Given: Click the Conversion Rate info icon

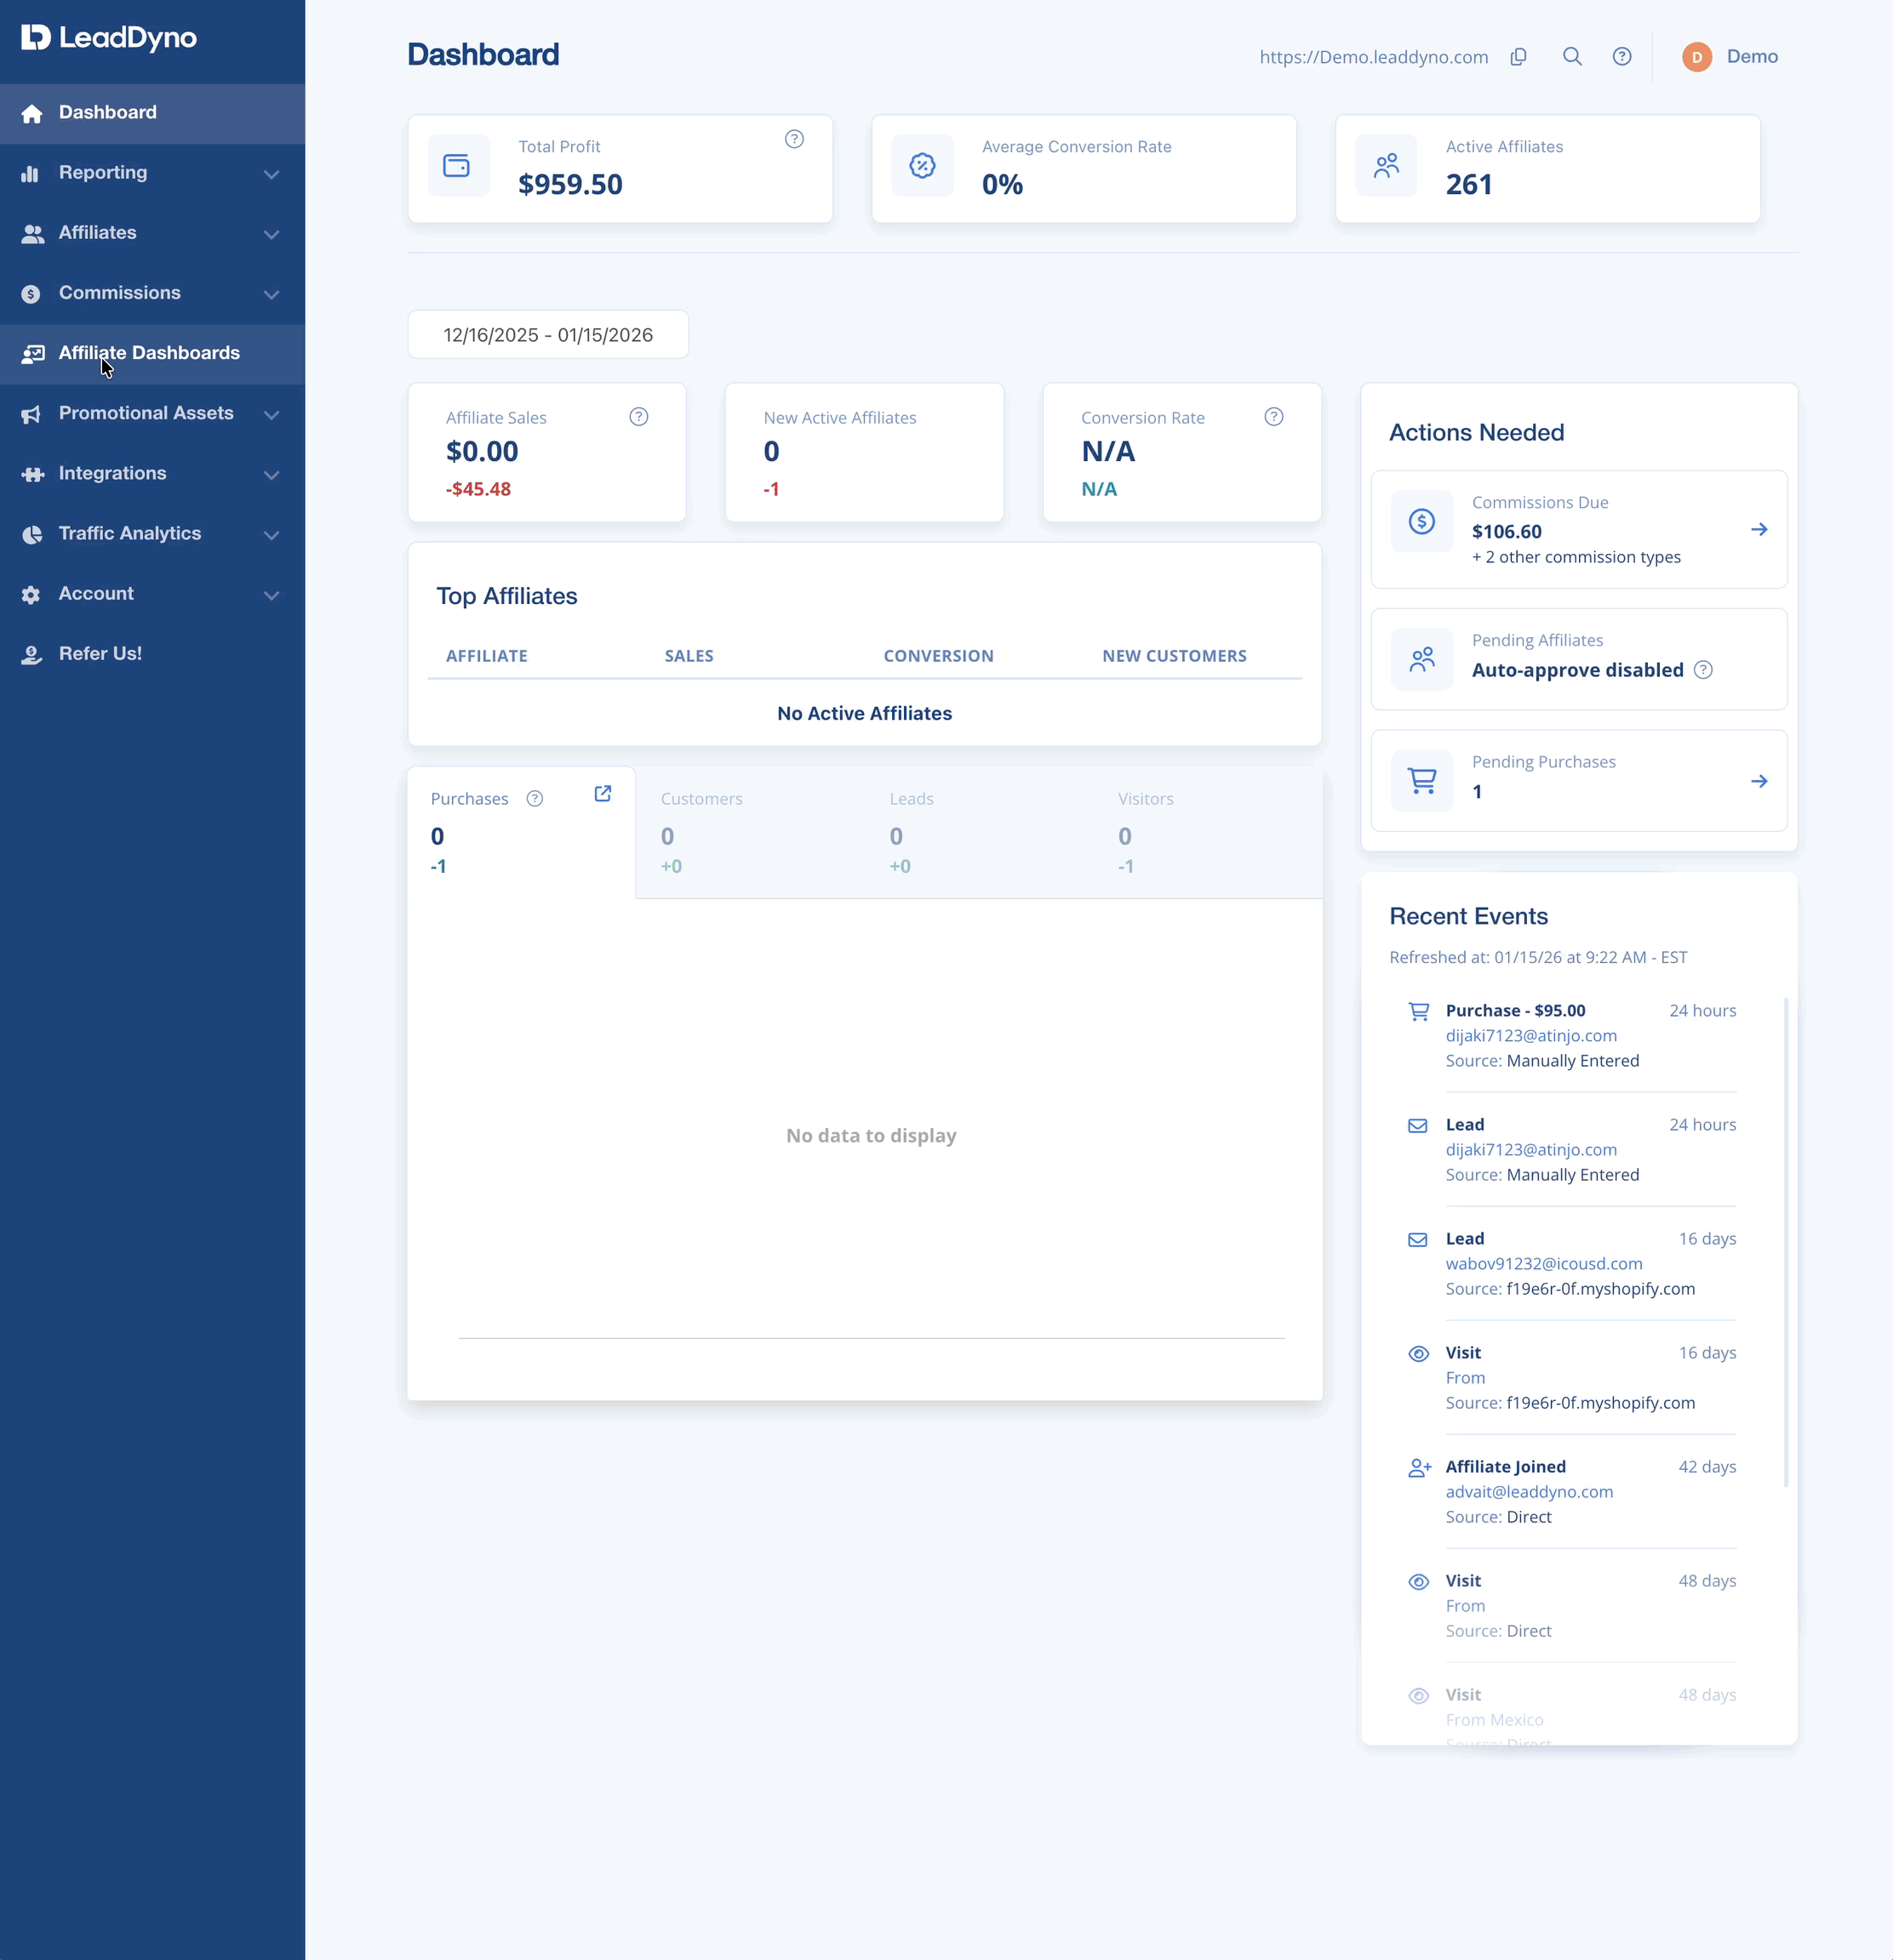Looking at the screenshot, I should coord(1273,417).
